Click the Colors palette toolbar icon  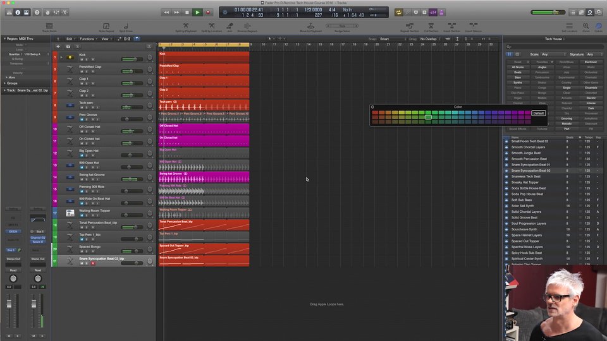click(599, 27)
